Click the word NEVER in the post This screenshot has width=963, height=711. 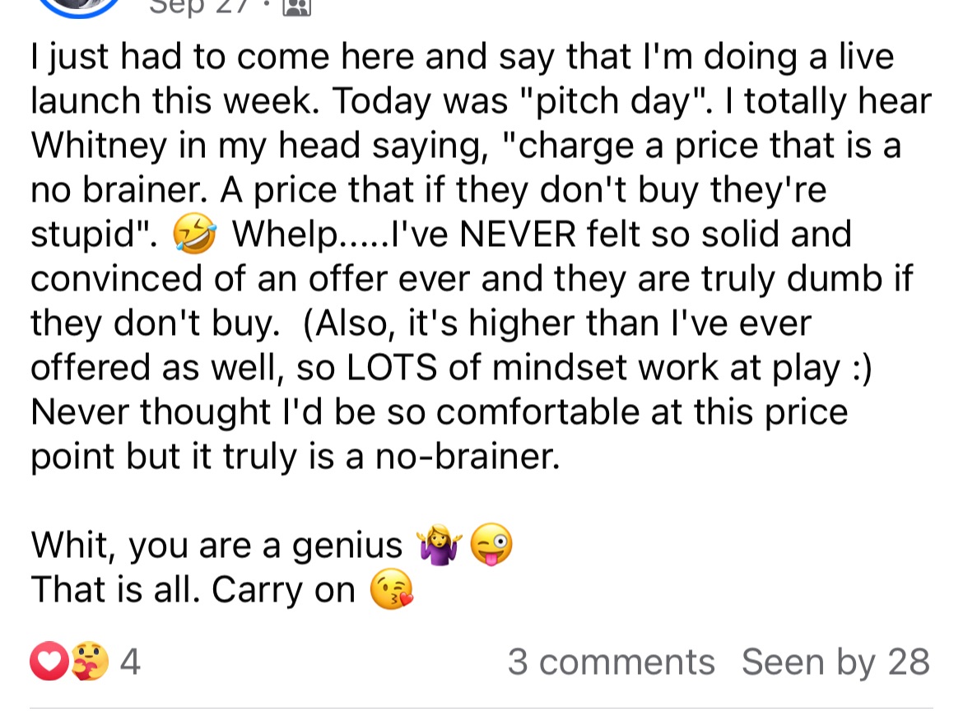click(517, 234)
